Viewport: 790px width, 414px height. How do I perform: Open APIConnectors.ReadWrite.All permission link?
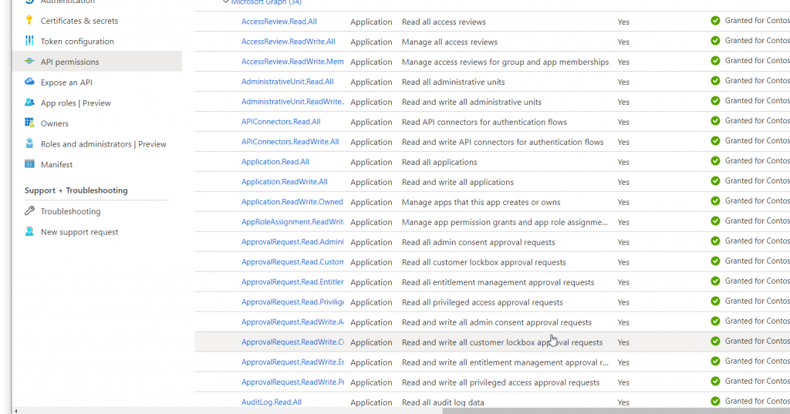290,142
